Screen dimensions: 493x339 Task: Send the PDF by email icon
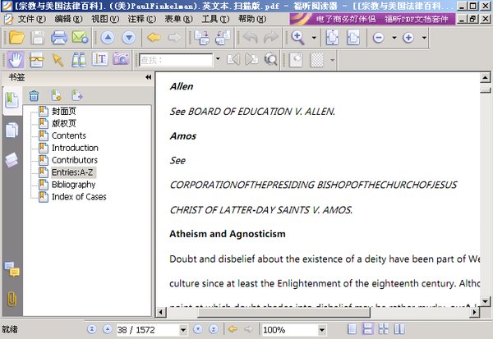coord(81,38)
